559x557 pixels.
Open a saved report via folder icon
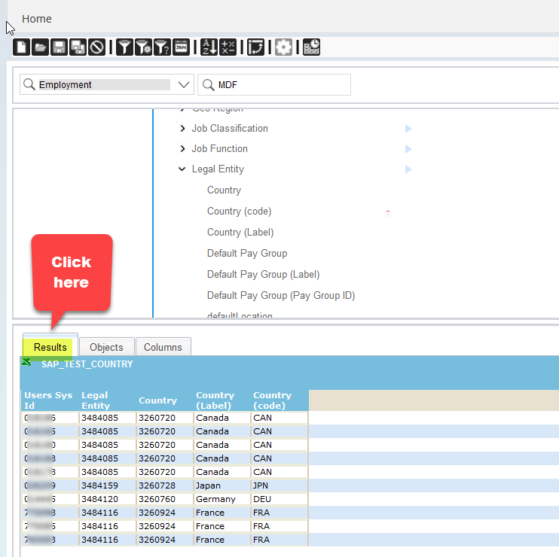[x=40, y=47]
